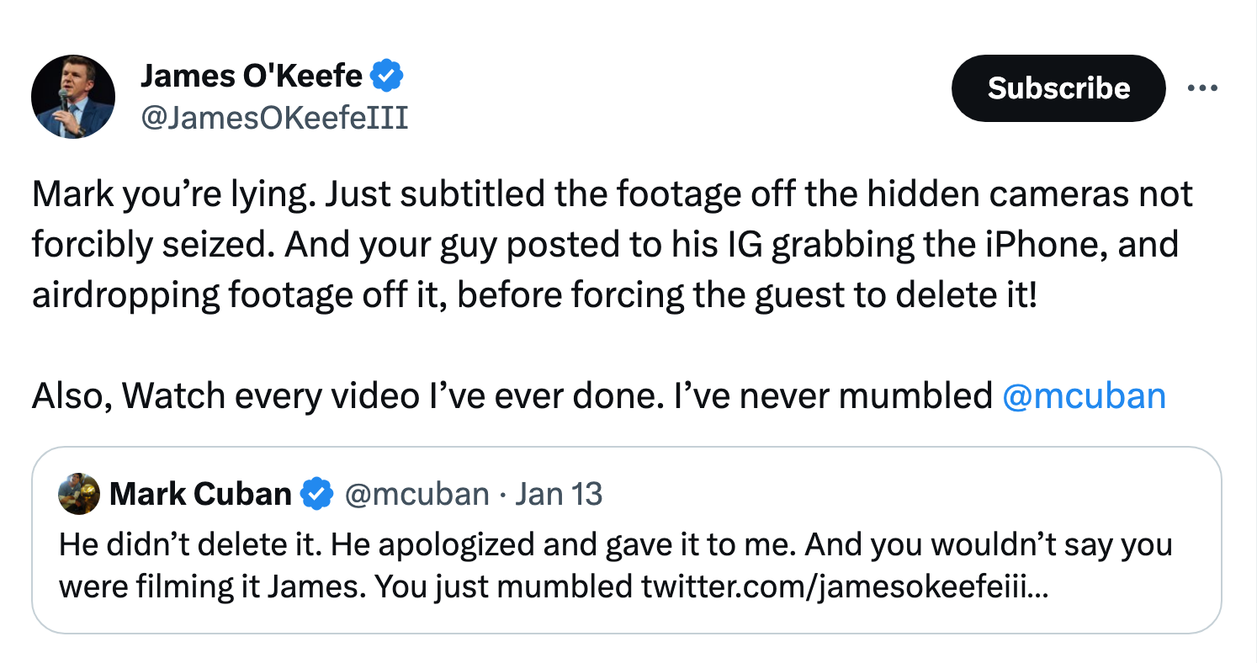Follow the twitter.com/jamesokeefeiii… link
The width and height of the screenshot is (1257, 663).
[x=845, y=586]
